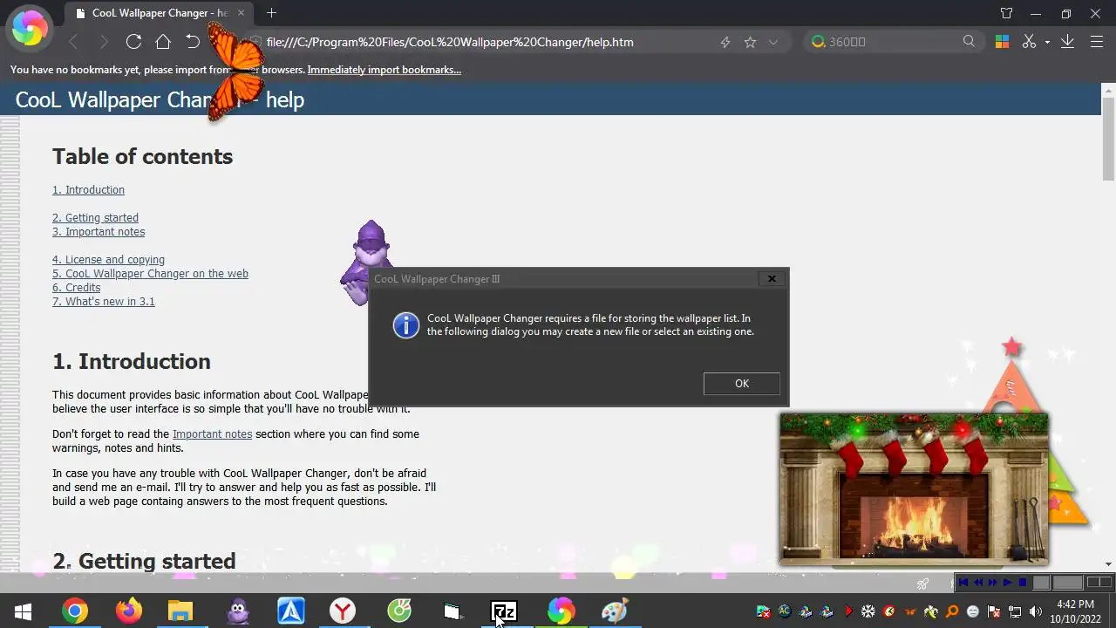This screenshot has width=1116, height=628.
Task: Open the 7. What's new in 3.1 link
Action: tap(104, 301)
